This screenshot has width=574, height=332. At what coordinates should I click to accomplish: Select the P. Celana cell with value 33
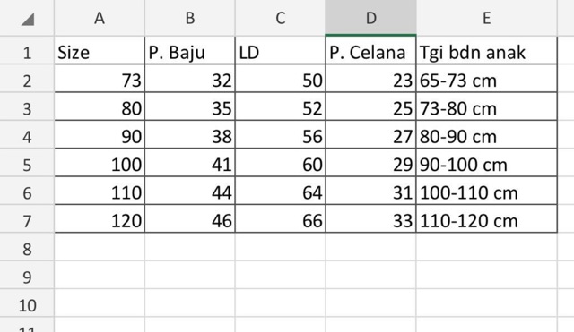370,219
